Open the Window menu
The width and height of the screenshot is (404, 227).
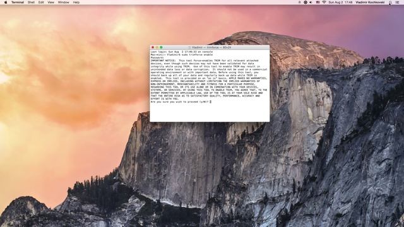pos(63,3)
